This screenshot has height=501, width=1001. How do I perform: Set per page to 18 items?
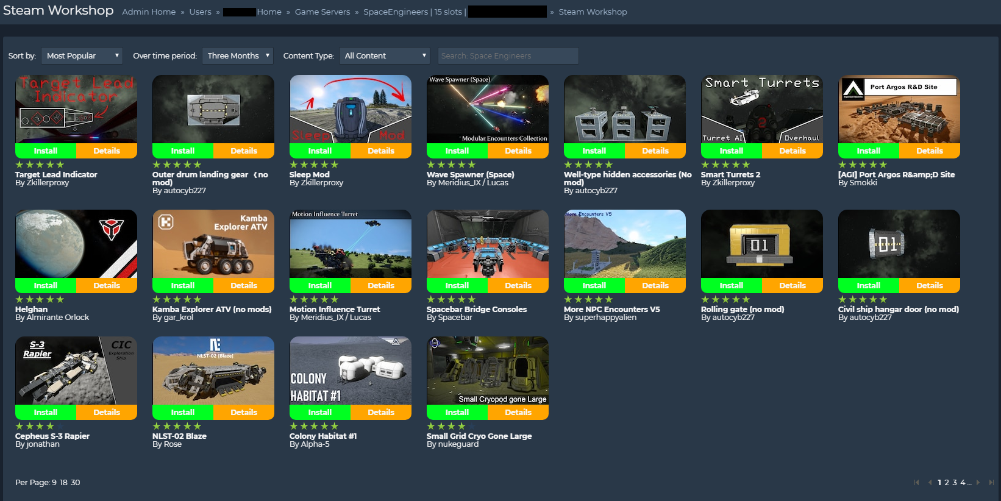coord(64,482)
